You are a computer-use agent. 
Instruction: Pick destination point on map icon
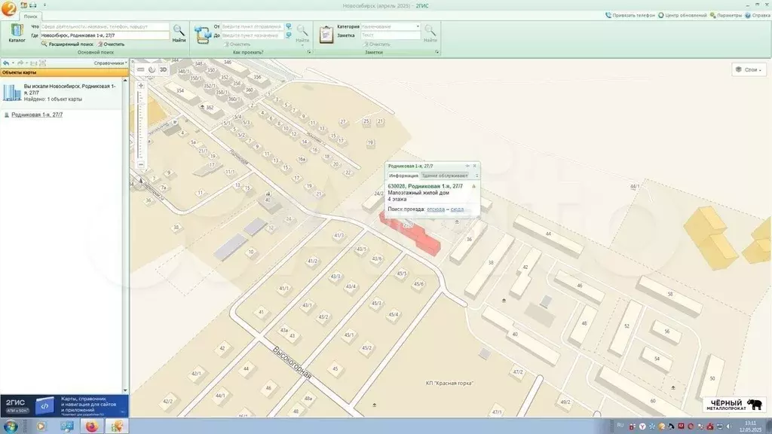click(x=289, y=35)
